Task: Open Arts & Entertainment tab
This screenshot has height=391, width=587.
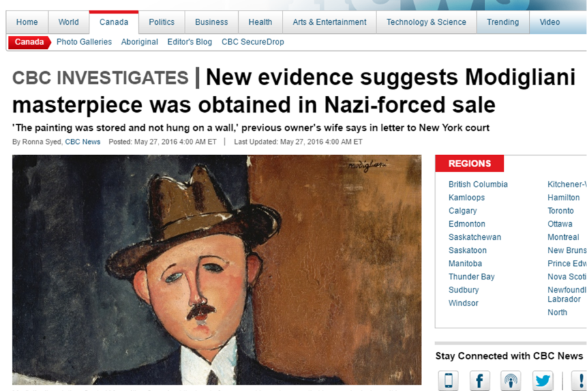Action: pyautogui.click(x=329, y=22)
